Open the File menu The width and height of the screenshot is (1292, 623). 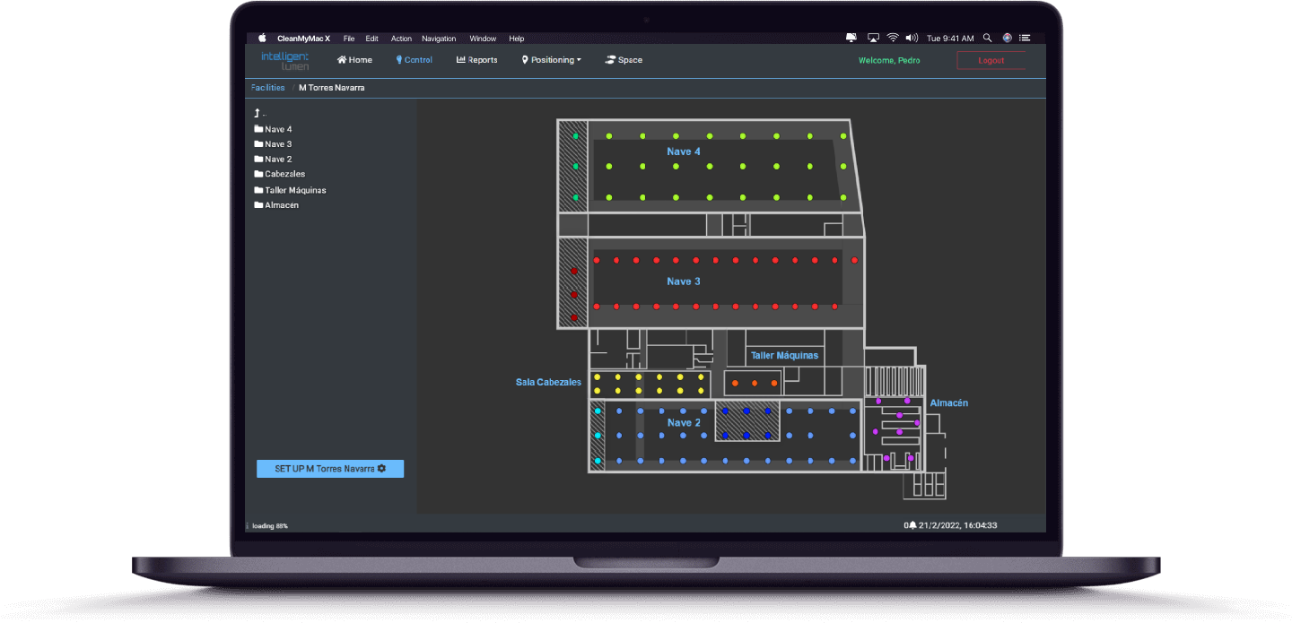349,39
